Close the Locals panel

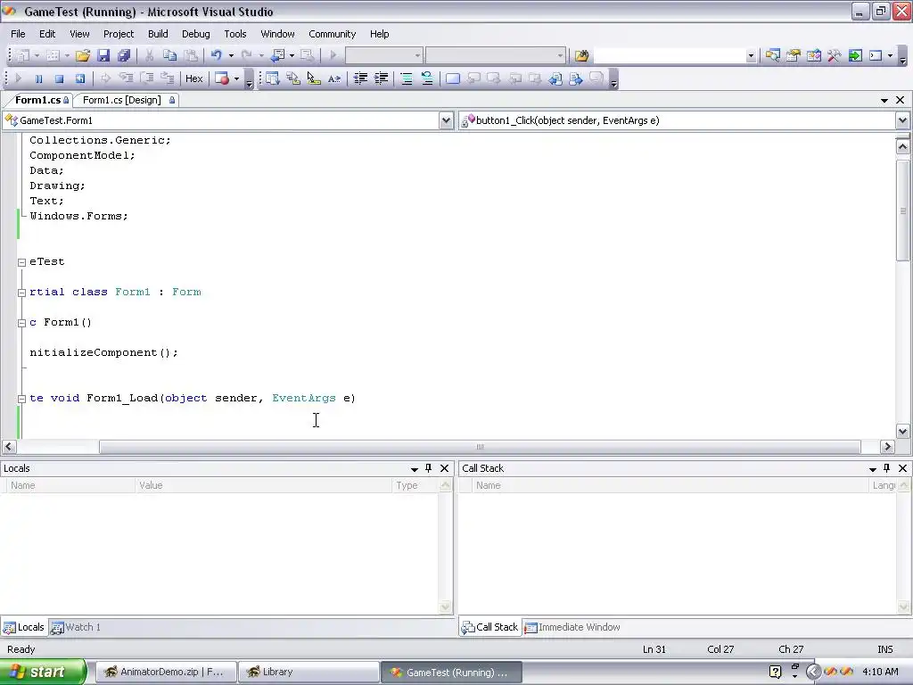pyautogui.click(x=444, y=468)
